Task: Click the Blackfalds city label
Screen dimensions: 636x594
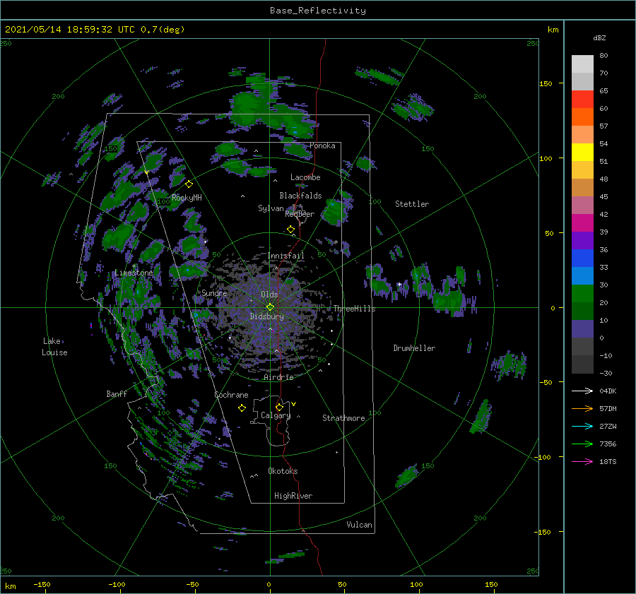Action: pyautogui.click(x=300, y=196)
